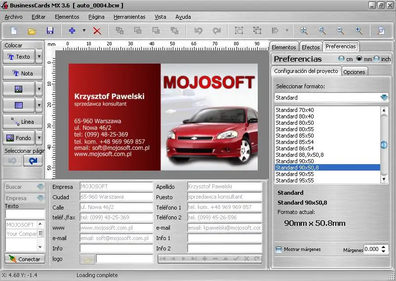
Task: Click the add record plus in navigator
Action: [204, 258]
